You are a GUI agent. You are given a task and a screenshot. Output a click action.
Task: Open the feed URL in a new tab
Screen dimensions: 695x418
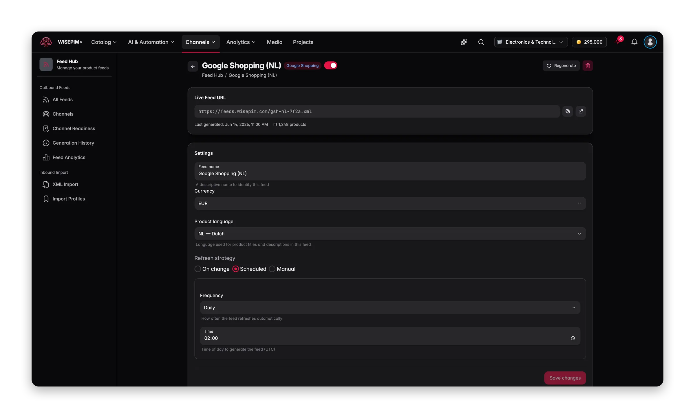tap(581, 111)
